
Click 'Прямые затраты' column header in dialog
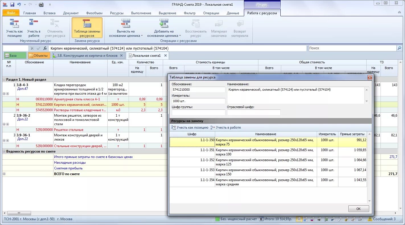point(352,134)
